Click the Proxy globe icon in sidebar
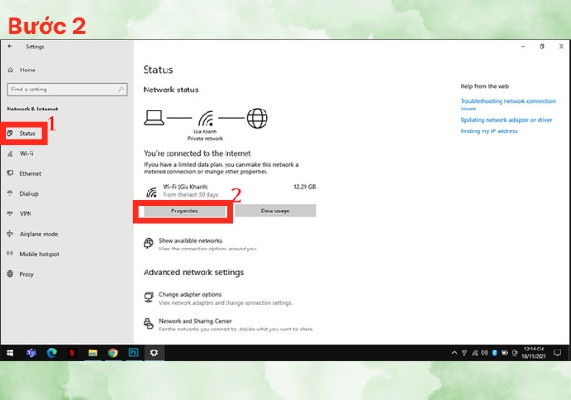The height and width of the screenshot is (400, 571). 10,274
